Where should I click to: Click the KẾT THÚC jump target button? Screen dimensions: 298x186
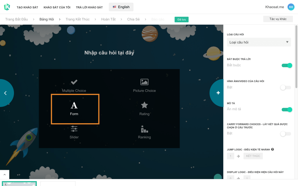click(253, 156)
